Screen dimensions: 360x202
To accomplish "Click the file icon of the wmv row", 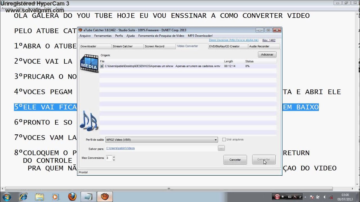I will (x=102, y=66).
